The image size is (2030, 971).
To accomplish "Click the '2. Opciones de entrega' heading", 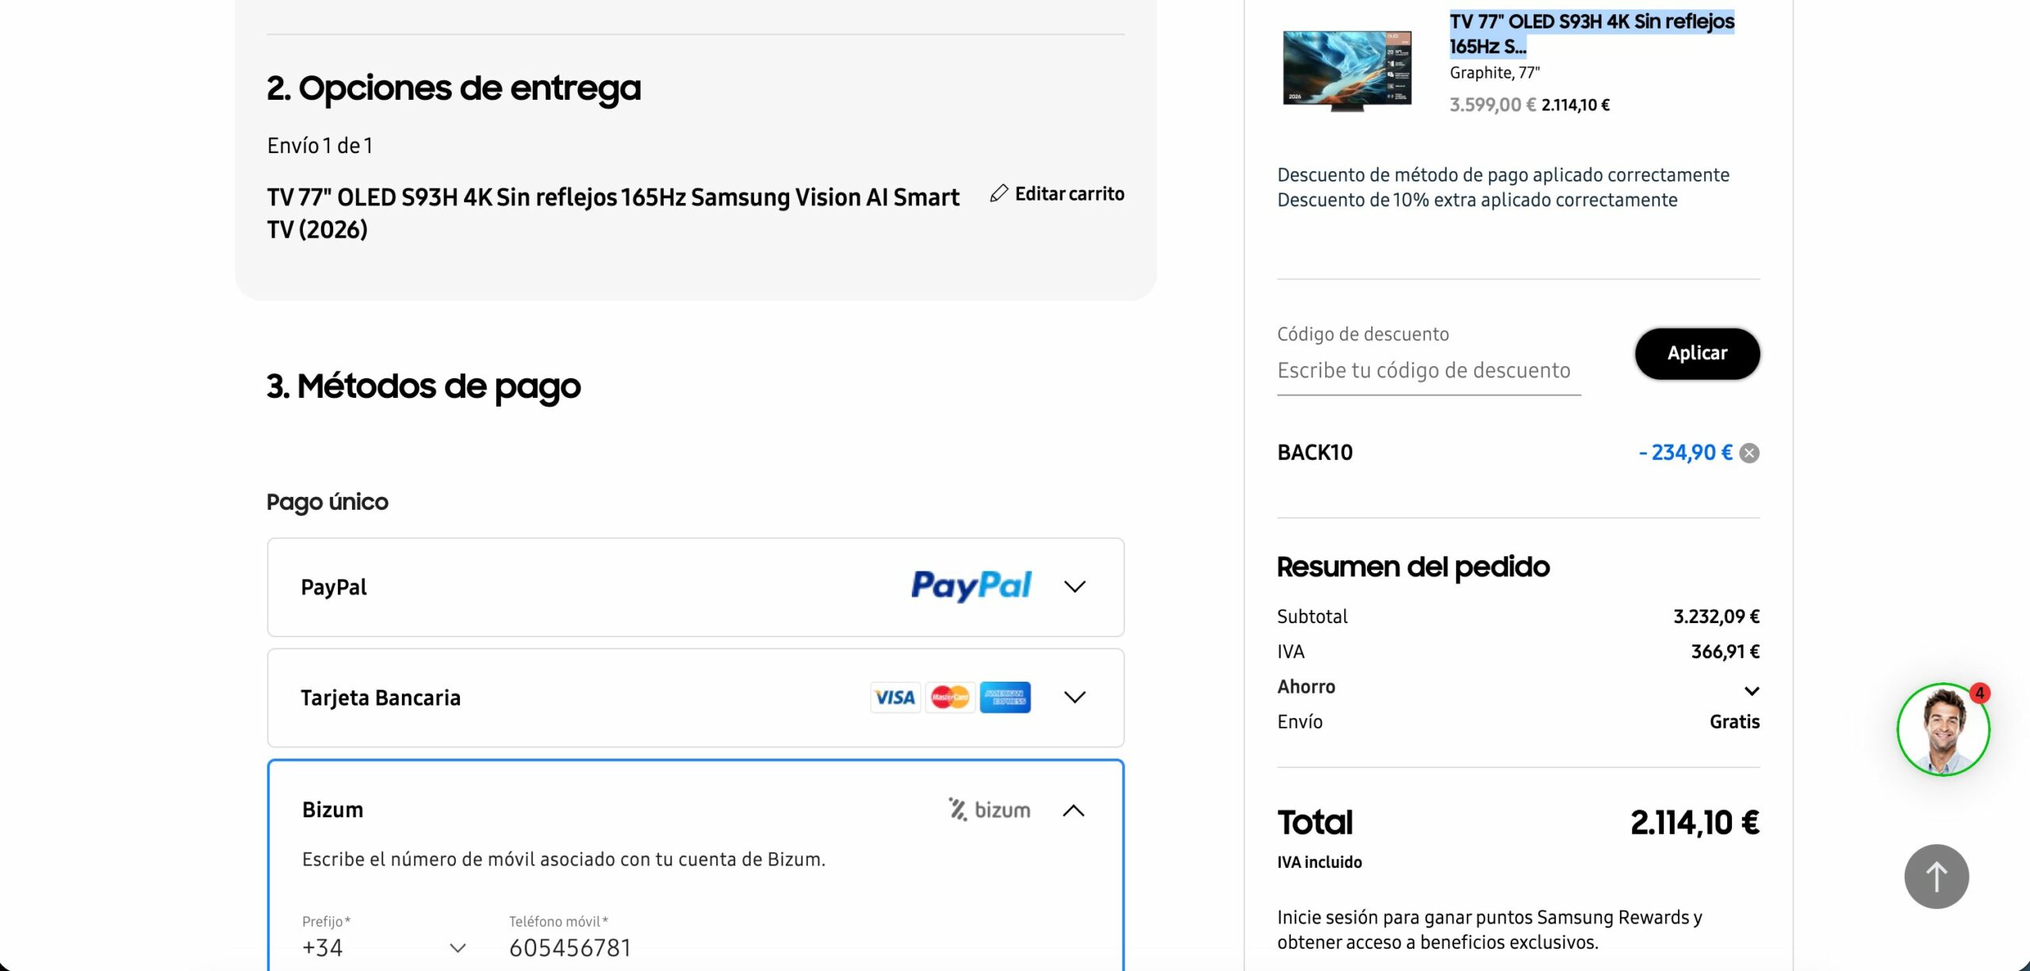I will click(x=454, y=88).
